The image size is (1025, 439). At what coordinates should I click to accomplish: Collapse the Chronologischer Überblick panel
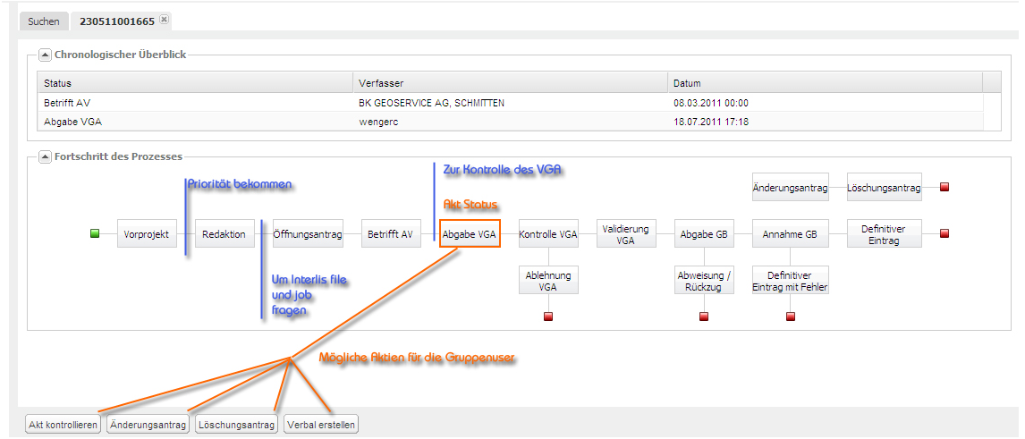tap(46, 55)
